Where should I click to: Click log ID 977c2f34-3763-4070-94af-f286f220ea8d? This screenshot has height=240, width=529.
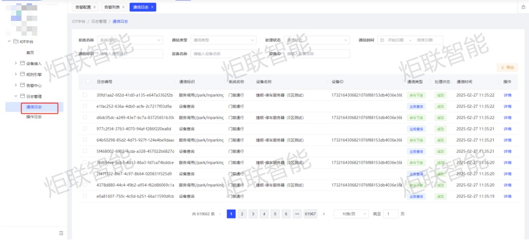point(134,129)
